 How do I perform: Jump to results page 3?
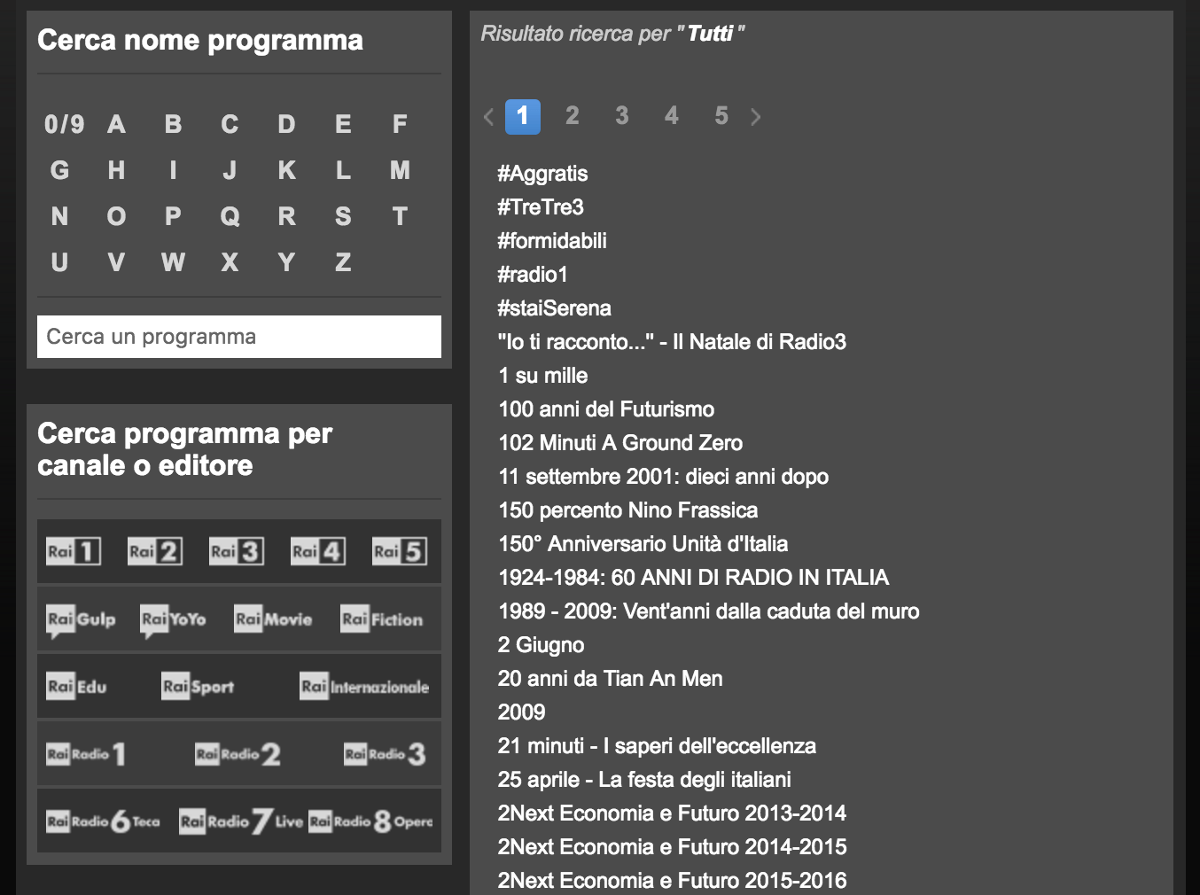(x=622, y=116)
